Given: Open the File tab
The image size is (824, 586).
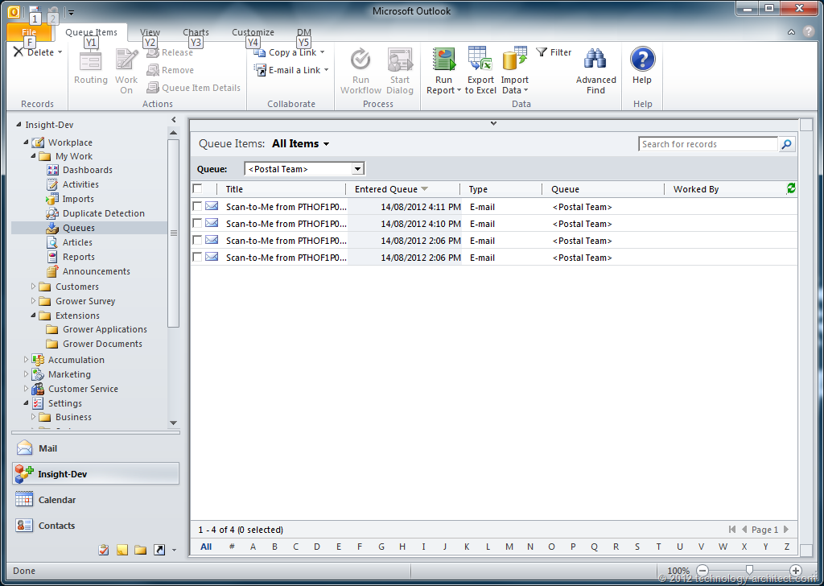Looking at the screenshot, I should tap(29, 32).
